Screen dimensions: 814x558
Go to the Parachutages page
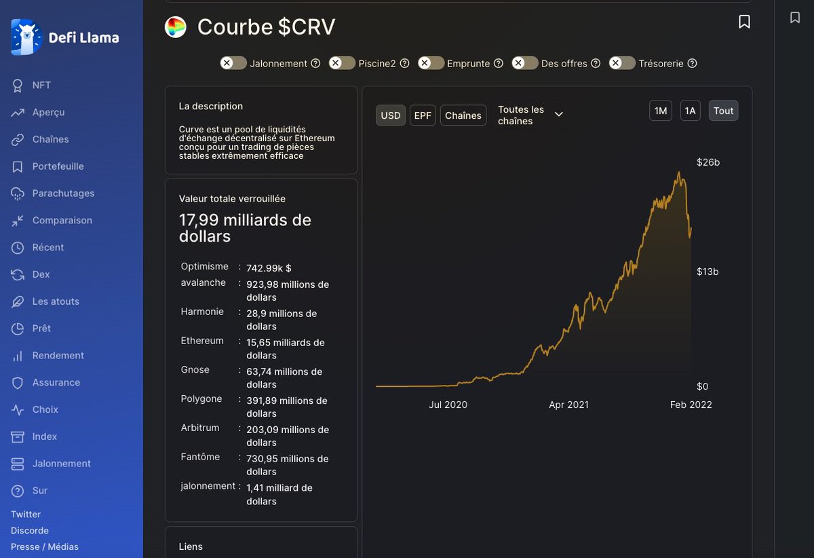click(x=64, y=193)
